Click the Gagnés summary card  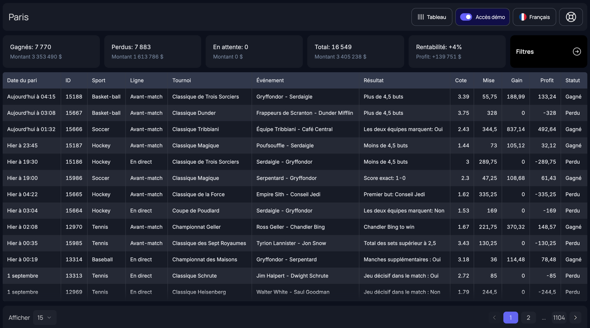(51, 52)
